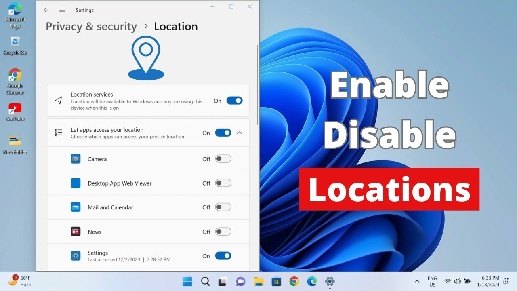Select the New folder desktop icon

pos(15,145)
